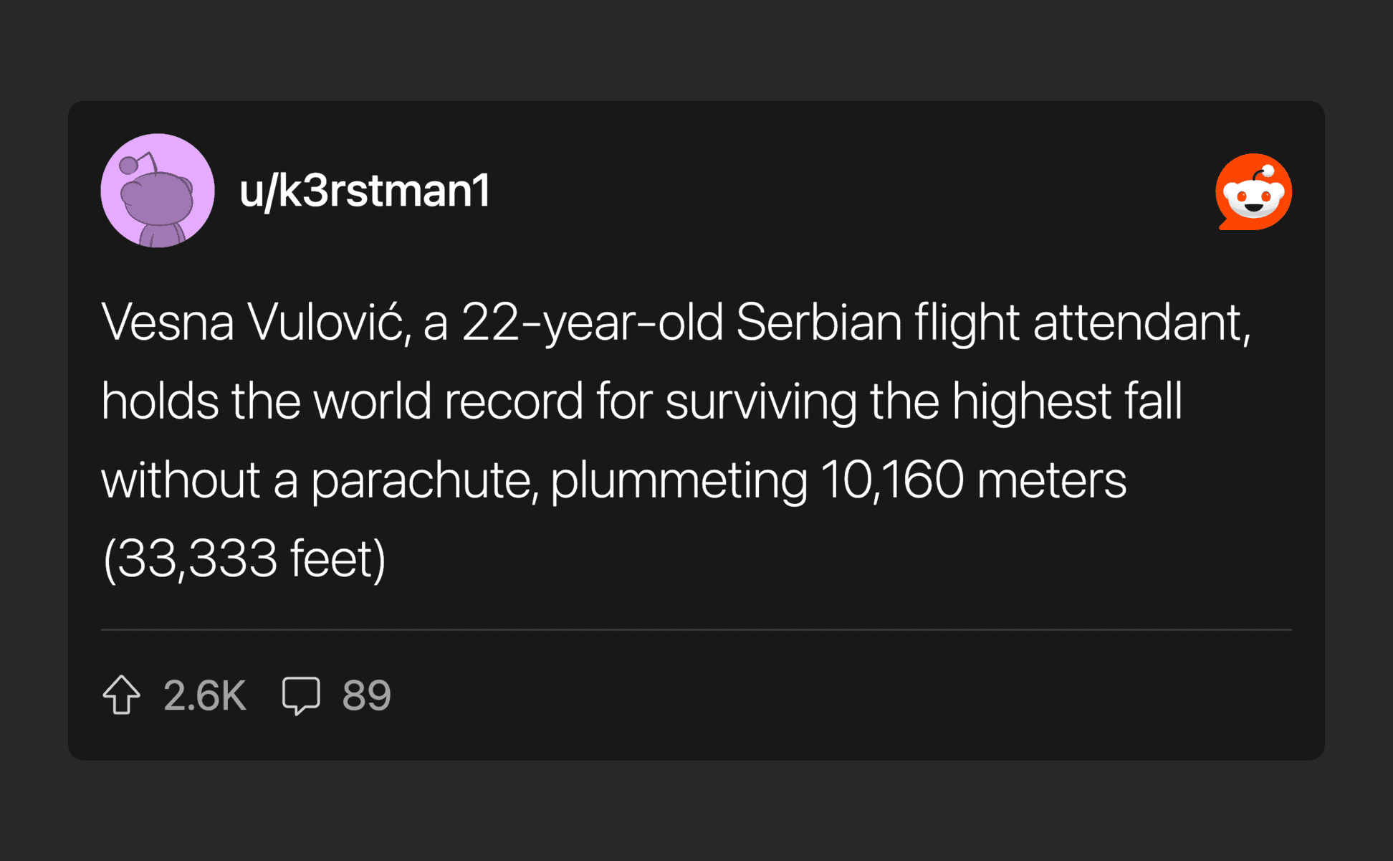Click the word "parachute" in post
This screenshot has width=1393, height=861.
[424, 480]
